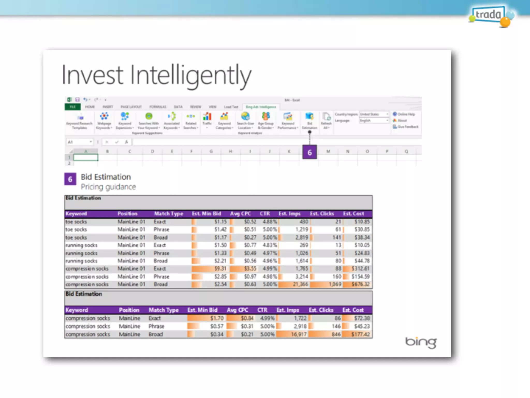Select column header D in spreadsheet

click(x=152, y=151)
